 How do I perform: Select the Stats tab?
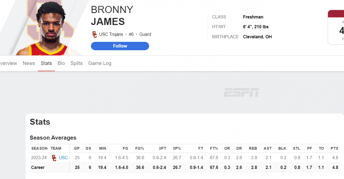[x=46, y=63]
